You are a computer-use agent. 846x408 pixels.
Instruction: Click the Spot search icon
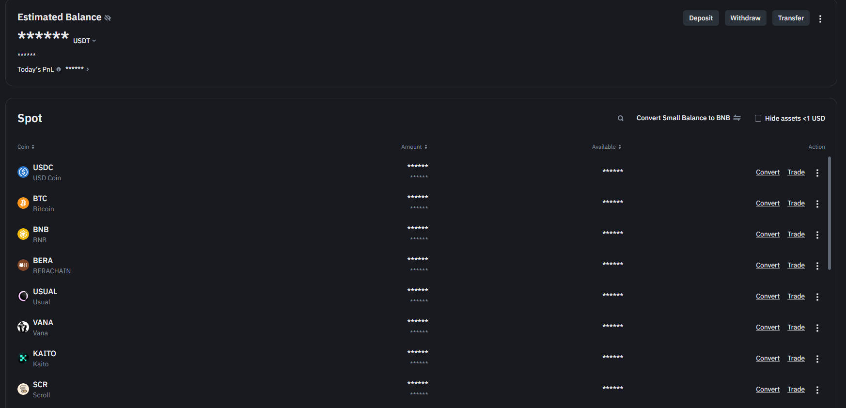[x=620, y=118]
